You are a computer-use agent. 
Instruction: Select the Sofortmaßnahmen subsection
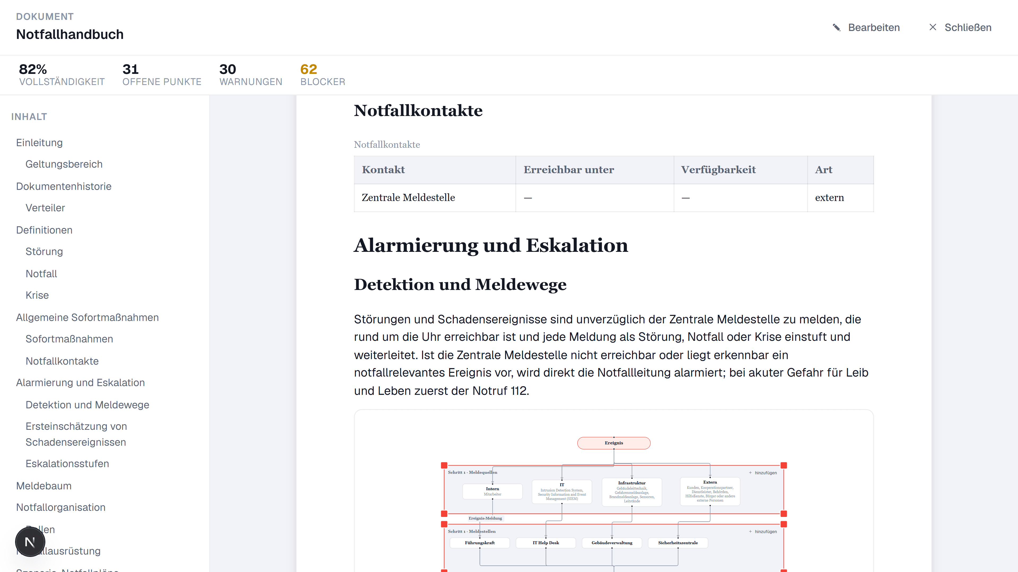[69, 339]
